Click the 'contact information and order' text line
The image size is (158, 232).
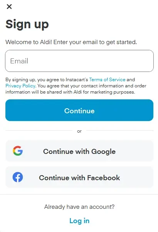point(114,86)
